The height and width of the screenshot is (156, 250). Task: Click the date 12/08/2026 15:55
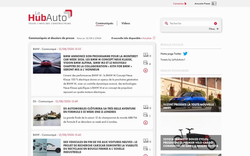pyautogui.click(x=70, y=49)
